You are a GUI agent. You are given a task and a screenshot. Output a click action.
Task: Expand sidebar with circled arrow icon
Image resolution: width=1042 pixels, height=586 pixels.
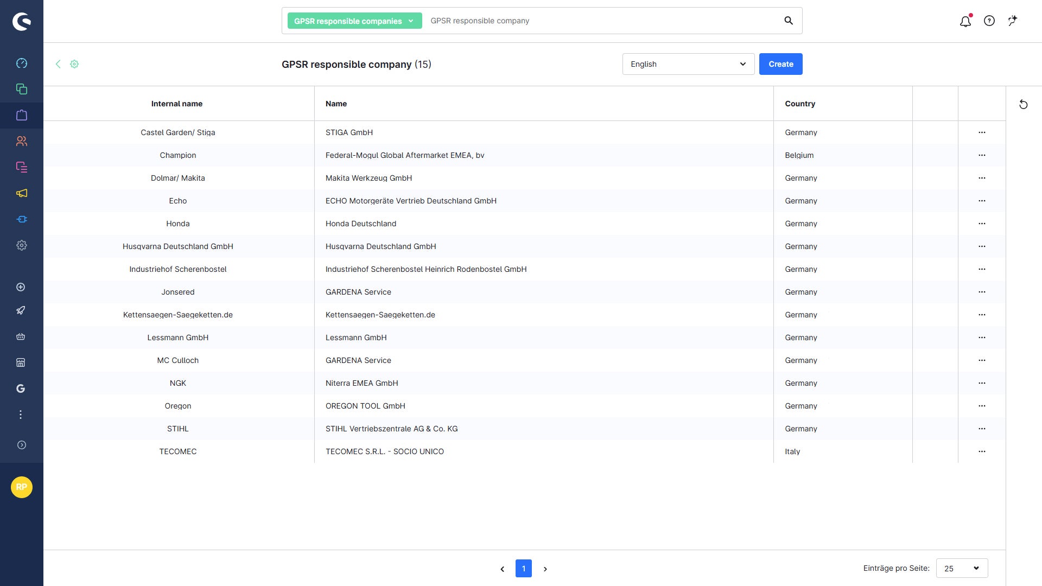[x=22, y=445]
